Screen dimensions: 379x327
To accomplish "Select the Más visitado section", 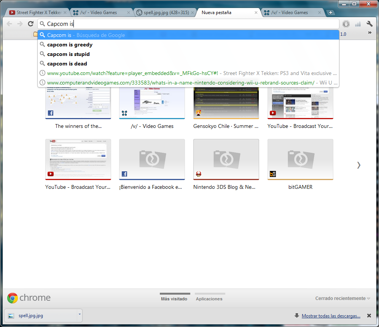I will [174, 297].
